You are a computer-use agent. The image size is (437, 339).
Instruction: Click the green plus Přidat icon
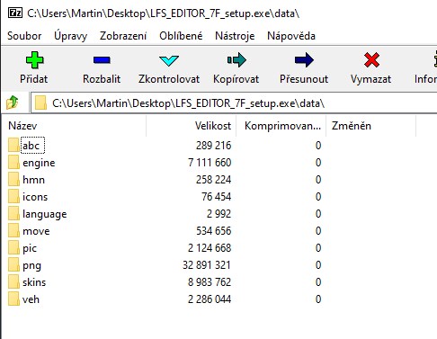click(x=34, y=60)
